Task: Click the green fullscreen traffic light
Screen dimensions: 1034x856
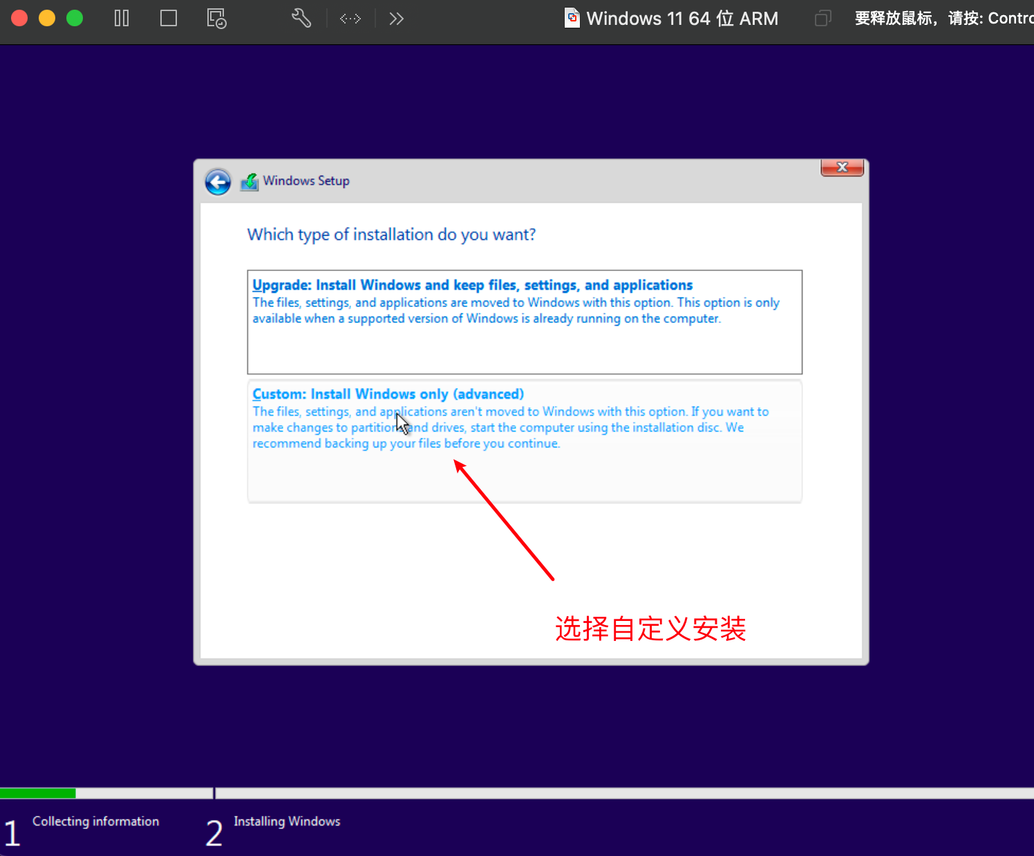Action: coord(75,18)
